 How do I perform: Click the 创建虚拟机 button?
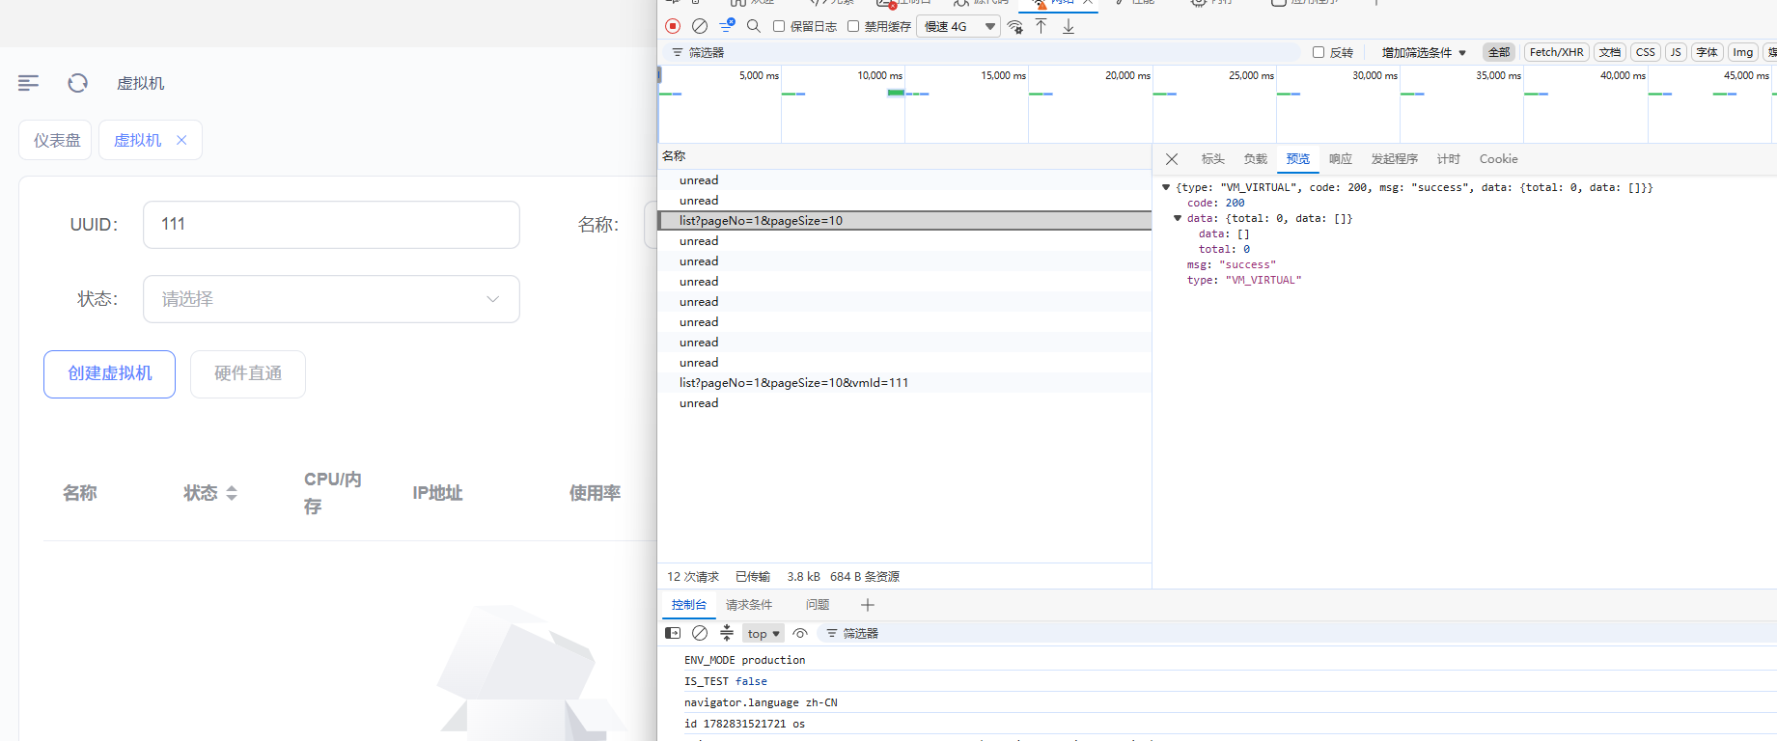[109, 373]
